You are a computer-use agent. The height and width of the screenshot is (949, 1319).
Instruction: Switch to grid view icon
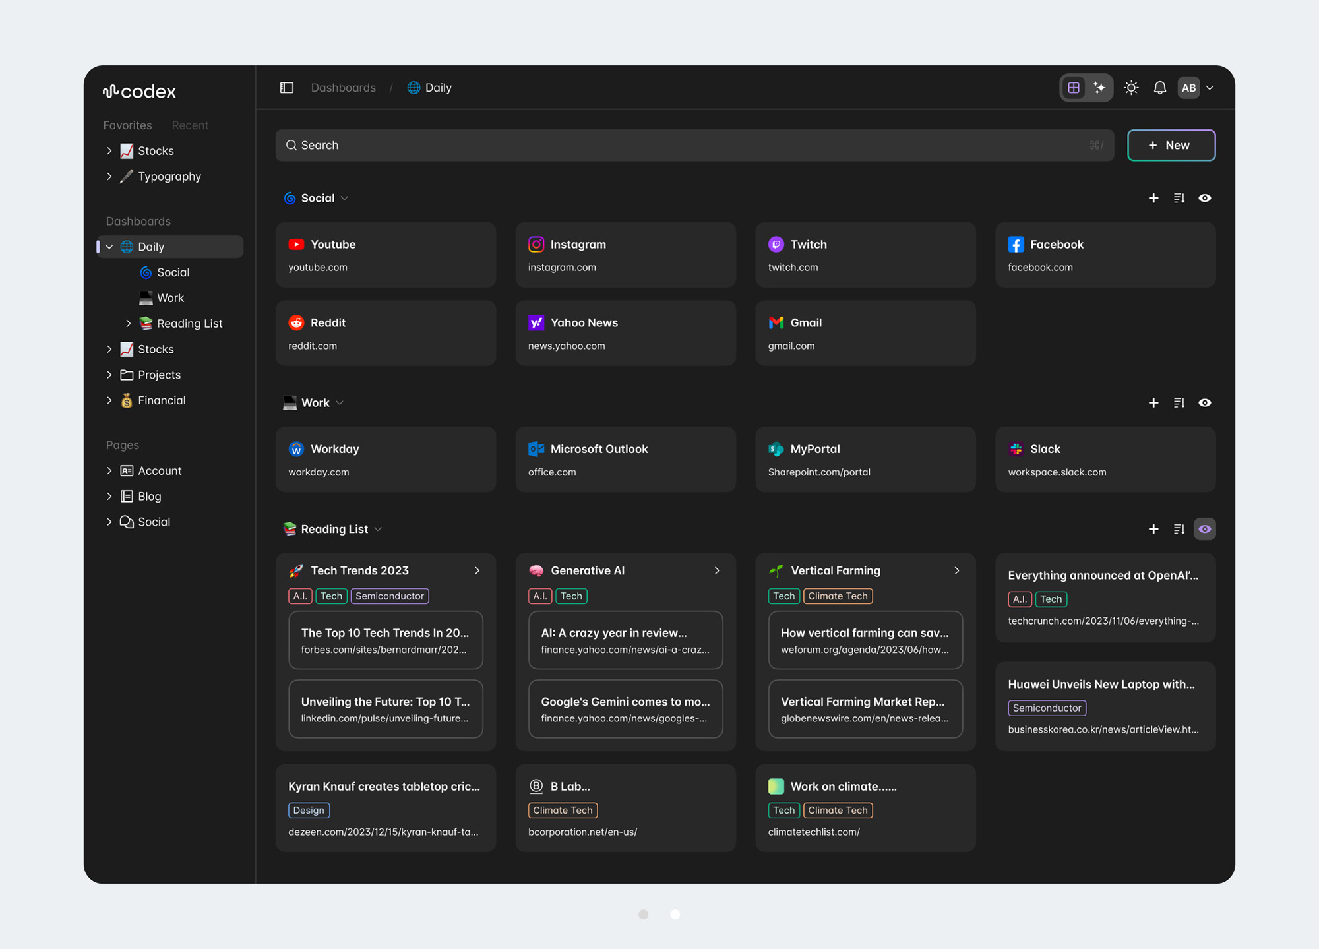point(1074,88)
